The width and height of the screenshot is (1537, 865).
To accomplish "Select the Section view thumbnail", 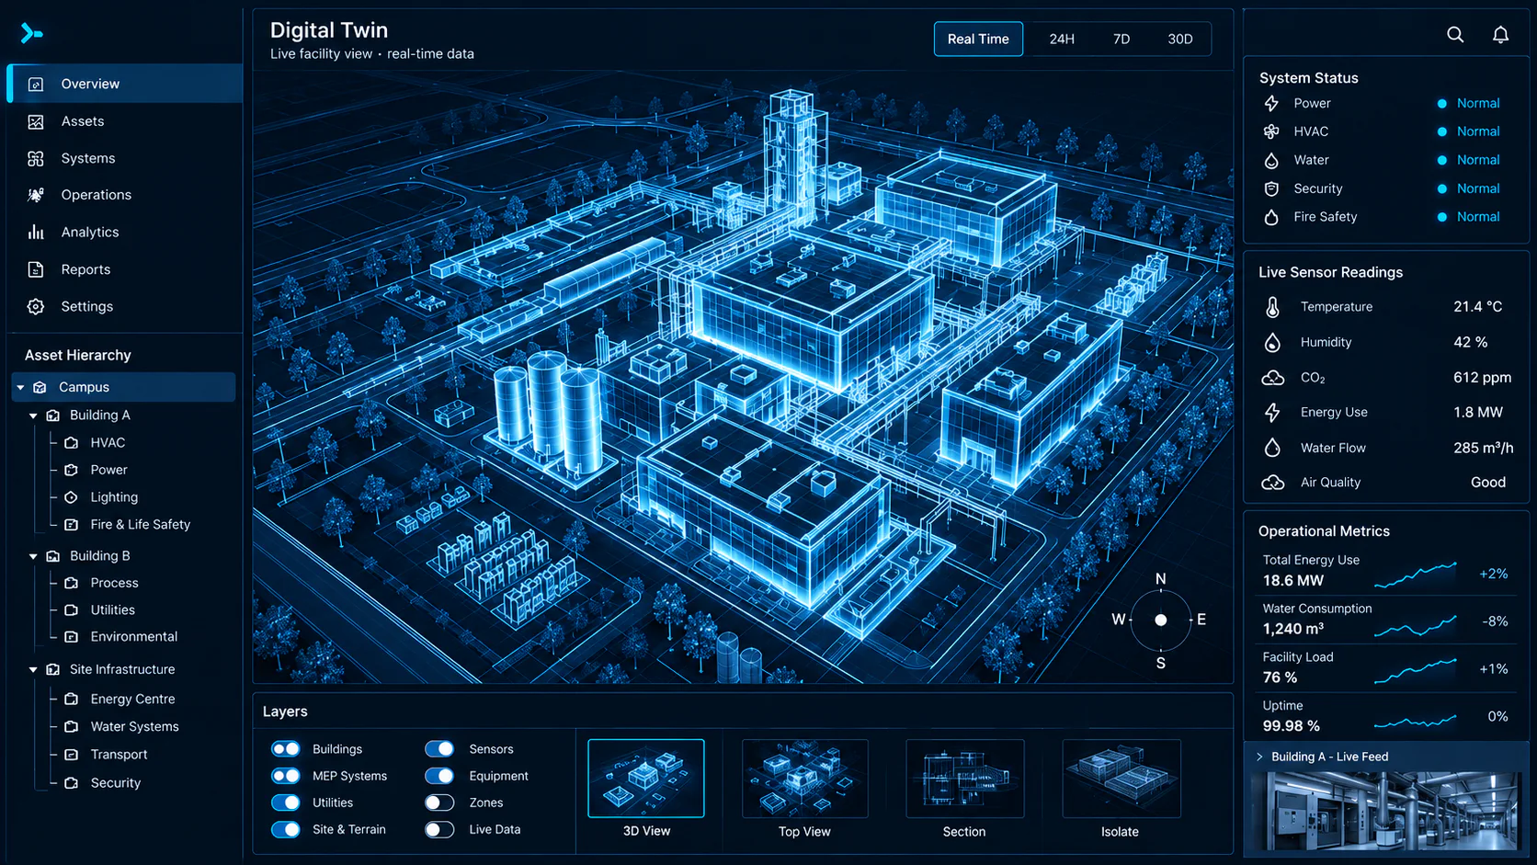I will click(964, 779).
